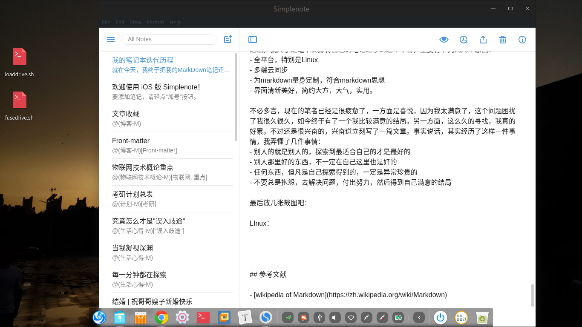Toggle the note list sidebar
582x327 pixels.
[x=253, y=40]
